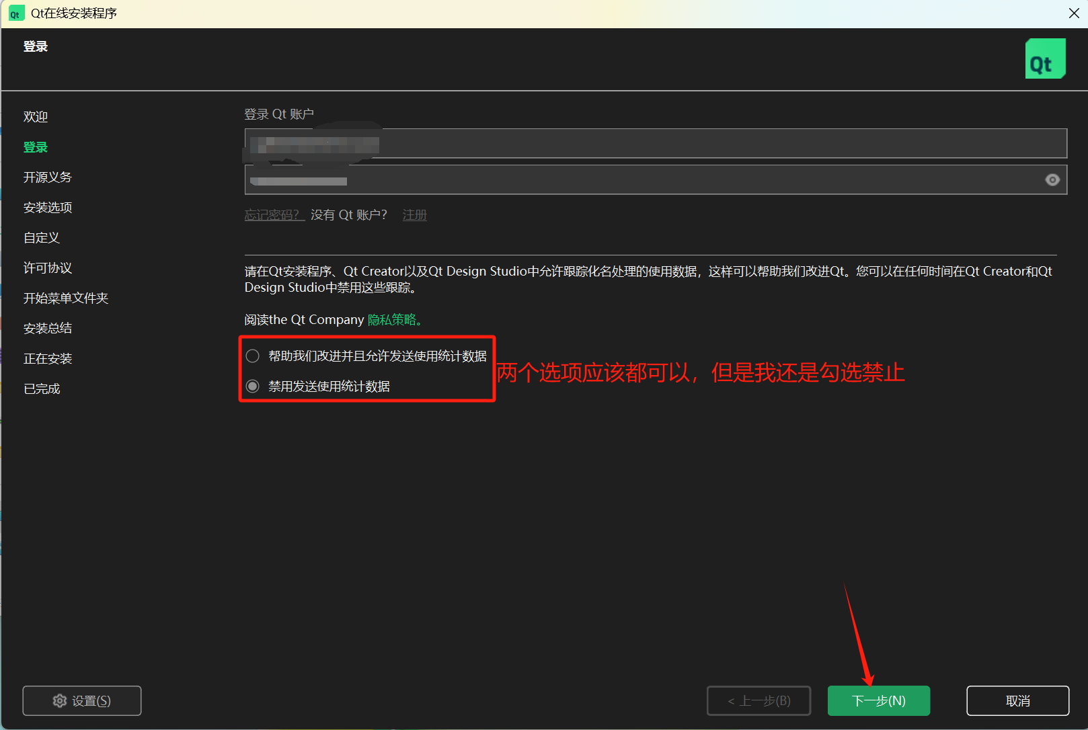Open the 设置(S) settings button
This screenshot has width=1088, height=730.
coord(82,701)
